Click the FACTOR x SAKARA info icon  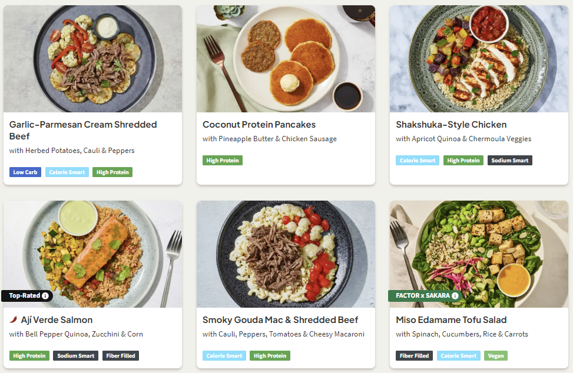(455, 295)
